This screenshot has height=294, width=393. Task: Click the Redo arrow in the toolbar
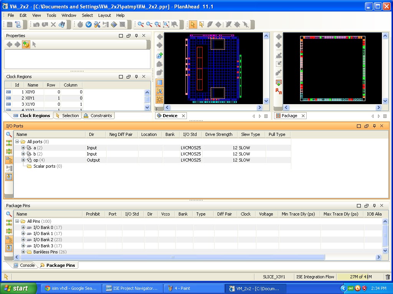point(45,24)
